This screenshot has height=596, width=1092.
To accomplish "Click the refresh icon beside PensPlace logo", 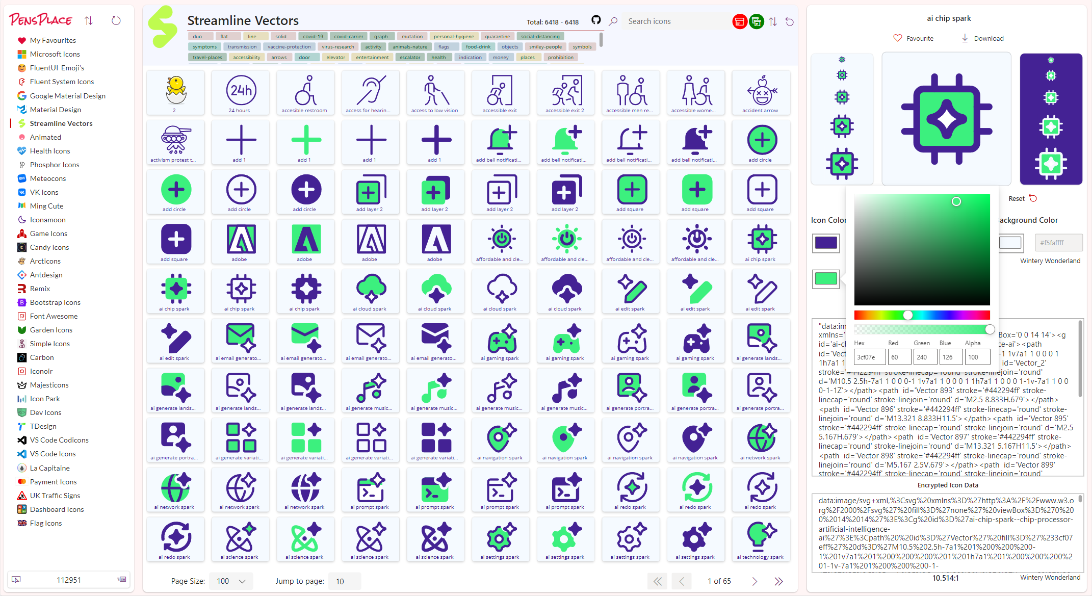I will click(x=116, y=20).
